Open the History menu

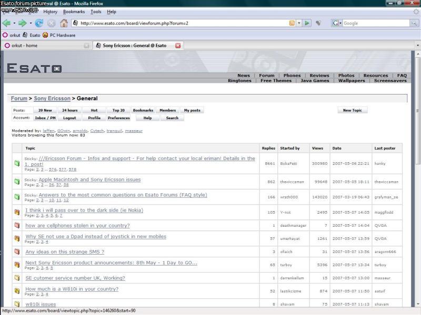coord(50,12)
